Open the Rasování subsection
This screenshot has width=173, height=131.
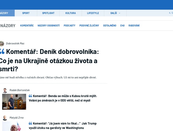click(x=134, y=26)
